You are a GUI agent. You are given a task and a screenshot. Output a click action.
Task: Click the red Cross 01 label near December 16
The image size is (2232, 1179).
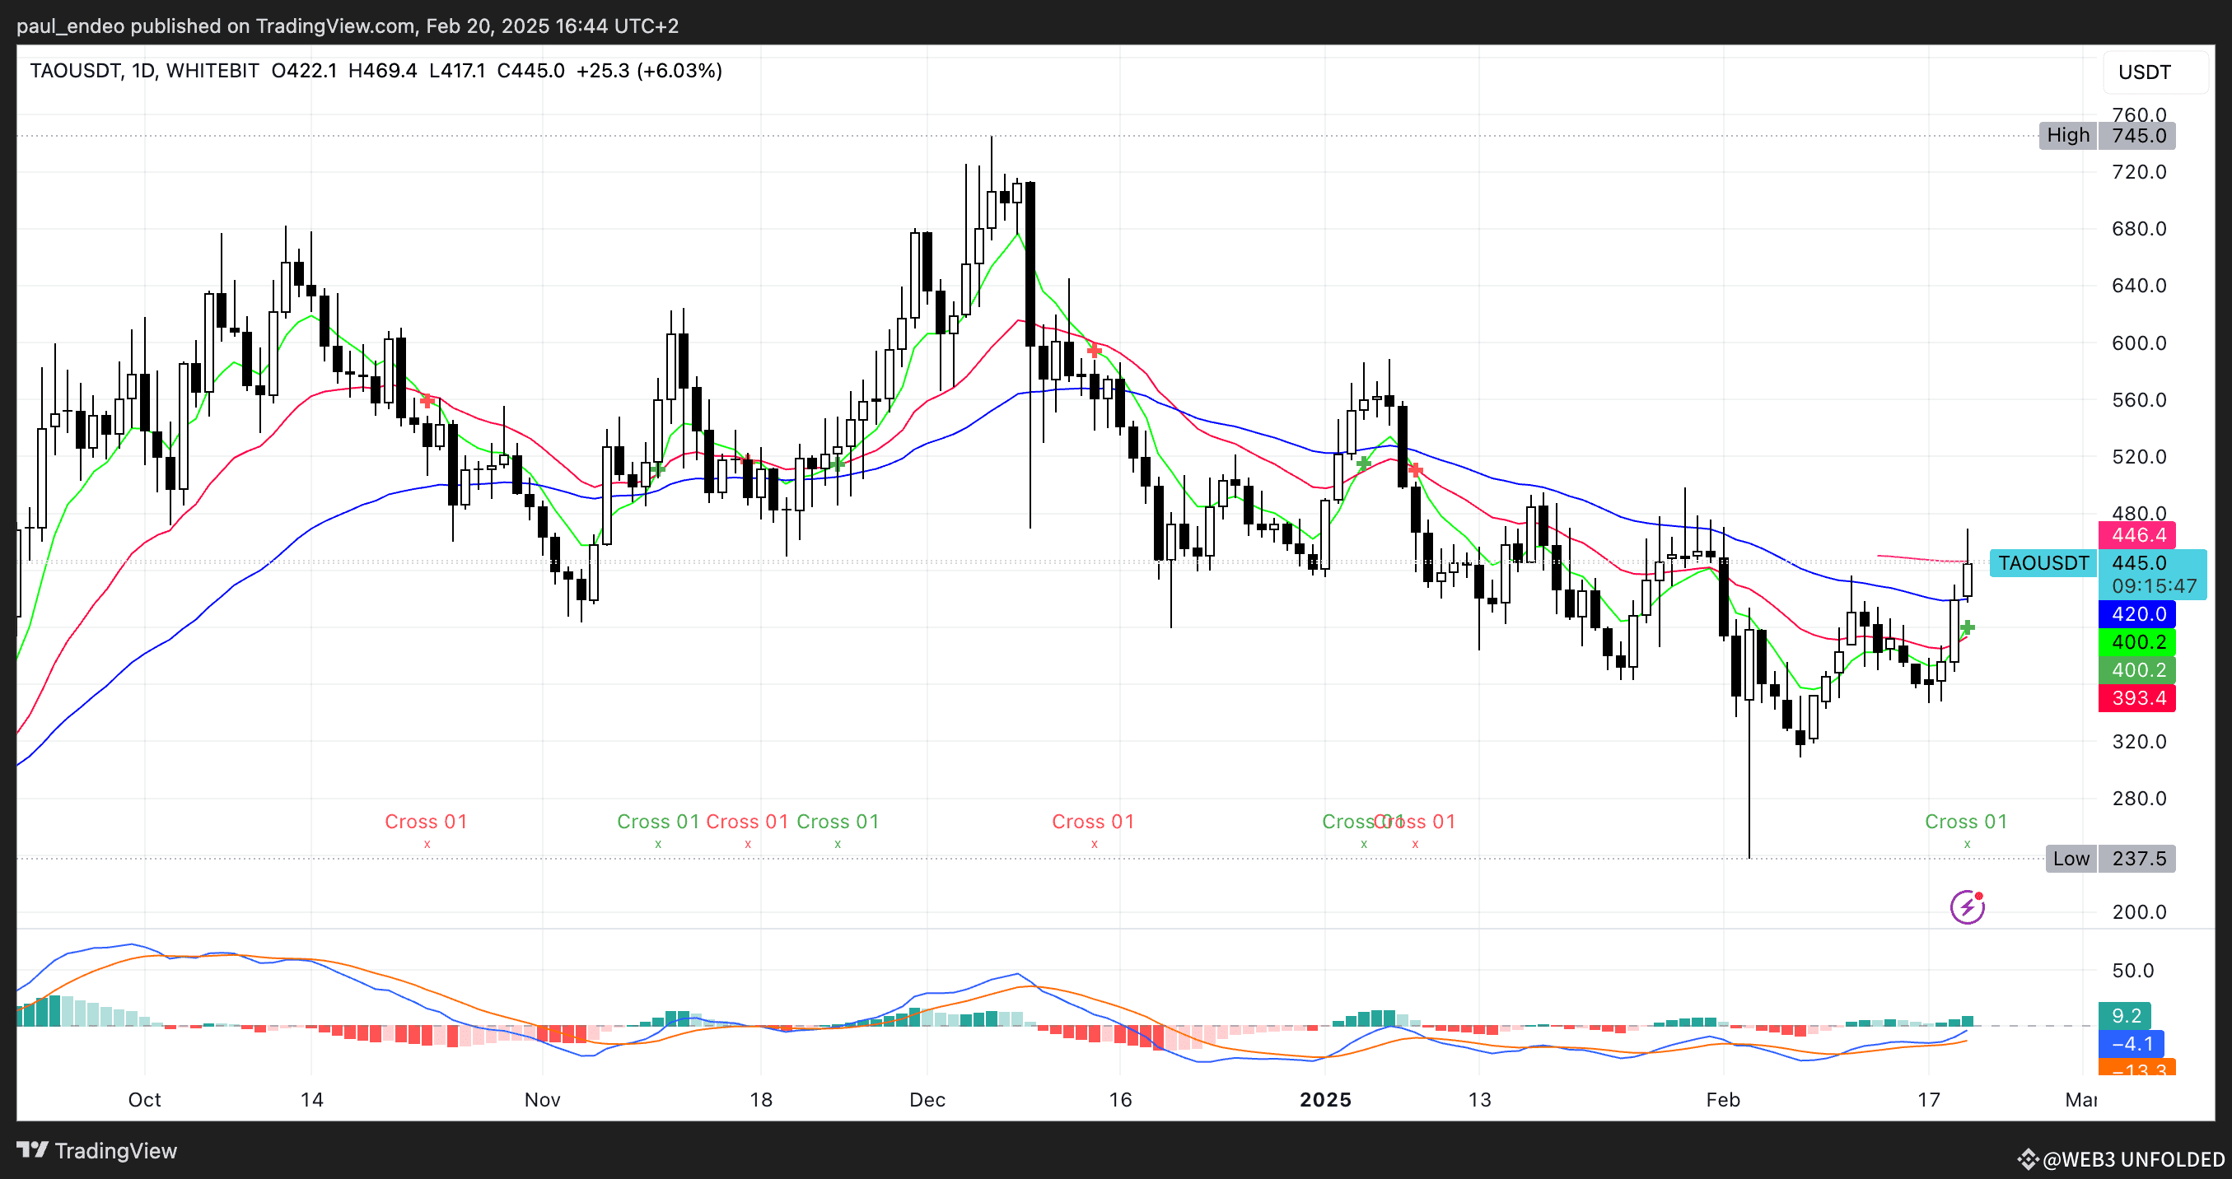pos(1094,821)
